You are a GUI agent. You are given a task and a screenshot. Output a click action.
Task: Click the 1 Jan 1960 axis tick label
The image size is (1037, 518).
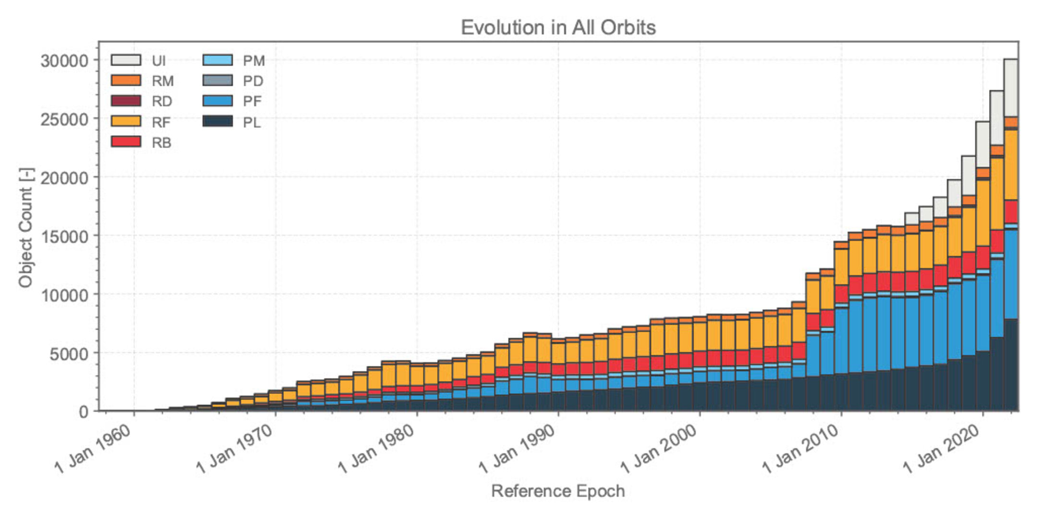93,449
